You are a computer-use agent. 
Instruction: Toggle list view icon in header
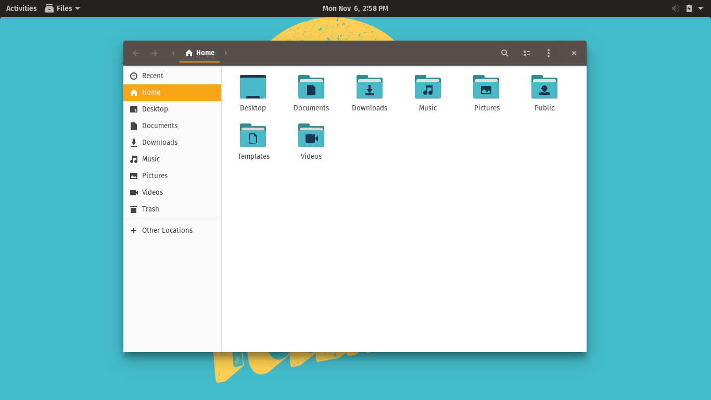(x=527, y=53)
